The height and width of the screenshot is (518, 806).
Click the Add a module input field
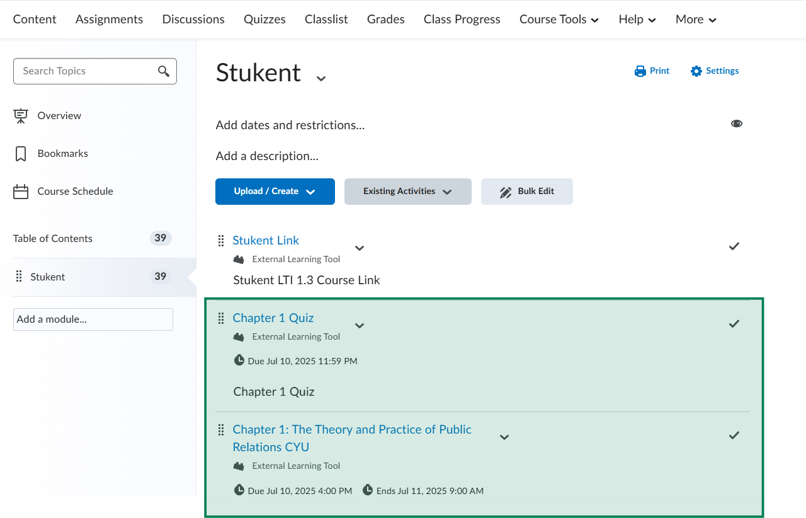(x=93, y=319)
